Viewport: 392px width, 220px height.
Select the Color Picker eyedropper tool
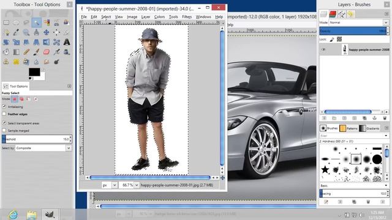[x=17, y=32]
